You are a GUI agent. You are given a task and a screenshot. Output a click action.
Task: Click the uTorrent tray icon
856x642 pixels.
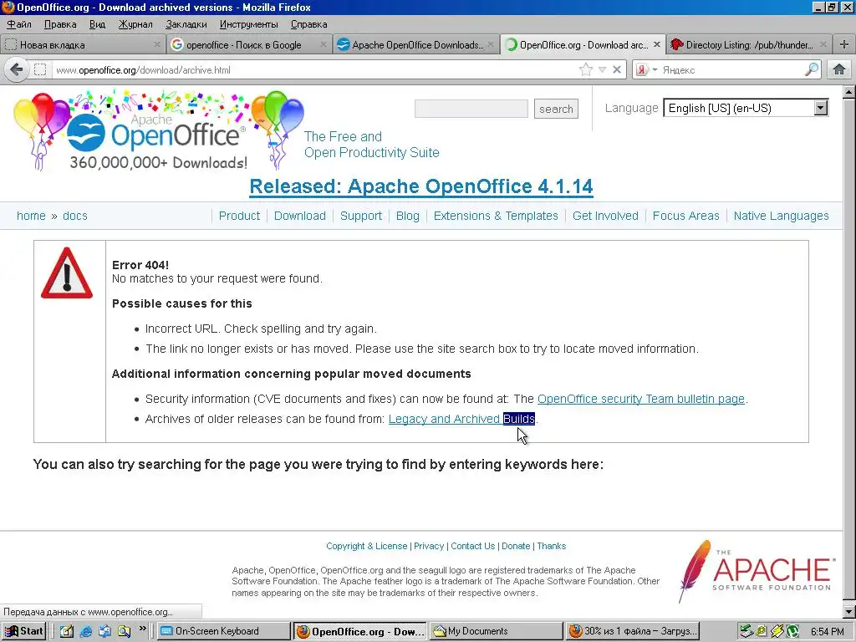click(x=792, y=632)
